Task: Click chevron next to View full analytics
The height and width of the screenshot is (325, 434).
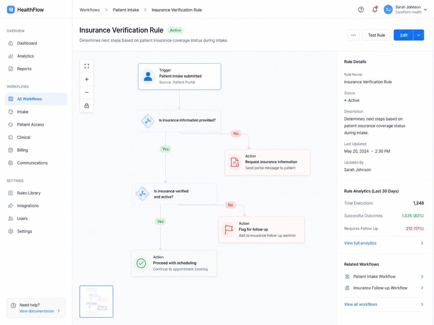Action: (422, 243)
